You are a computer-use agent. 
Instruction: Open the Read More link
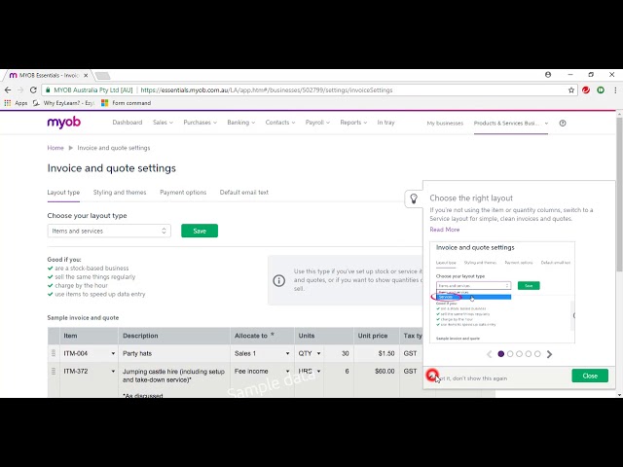[x=445, y=230]
